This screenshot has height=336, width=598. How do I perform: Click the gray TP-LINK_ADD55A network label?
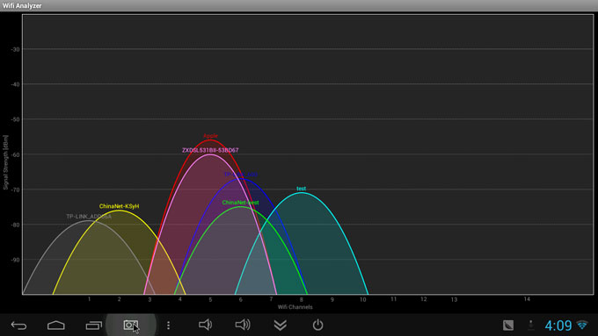click(x=89, y=217)
